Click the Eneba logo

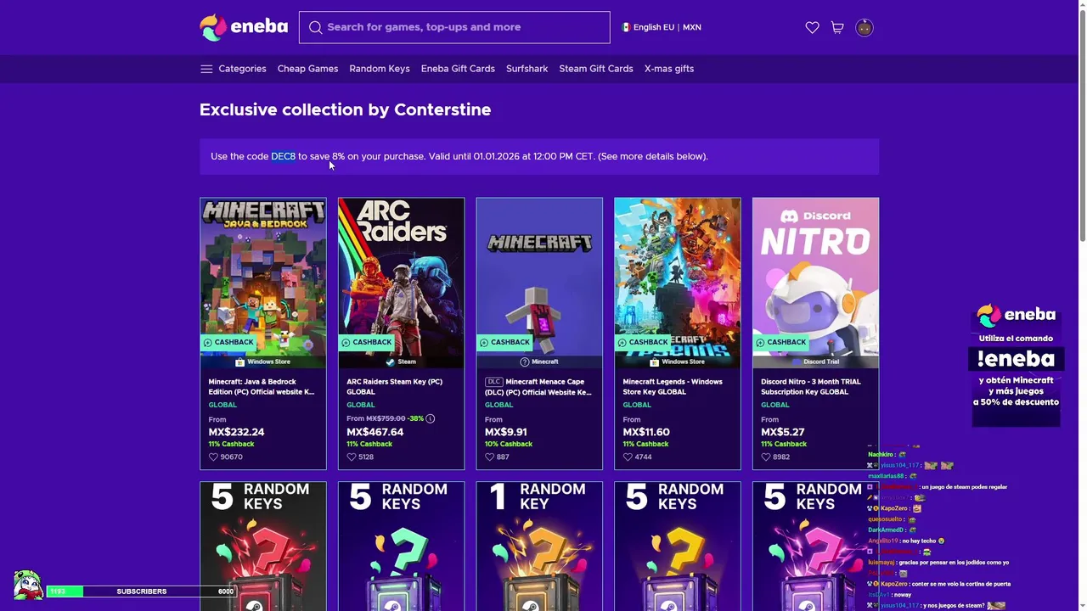[244, 27]
